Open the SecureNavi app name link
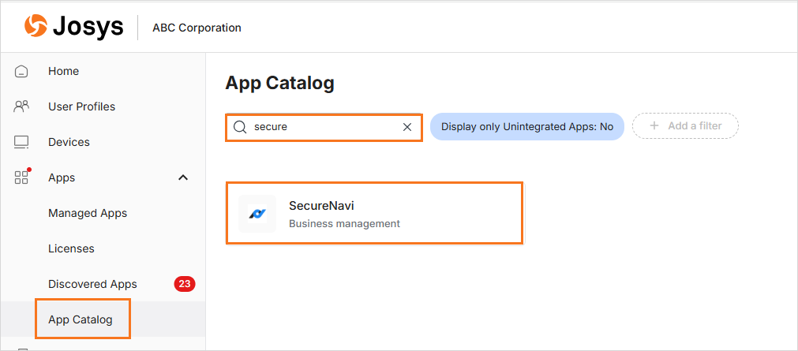 [x=322, y=206]
